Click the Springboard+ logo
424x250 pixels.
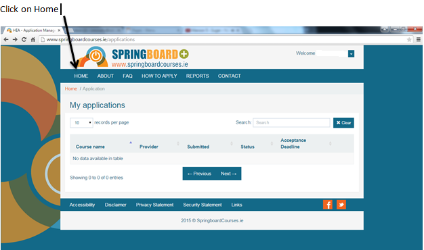[x=132, y=57]
